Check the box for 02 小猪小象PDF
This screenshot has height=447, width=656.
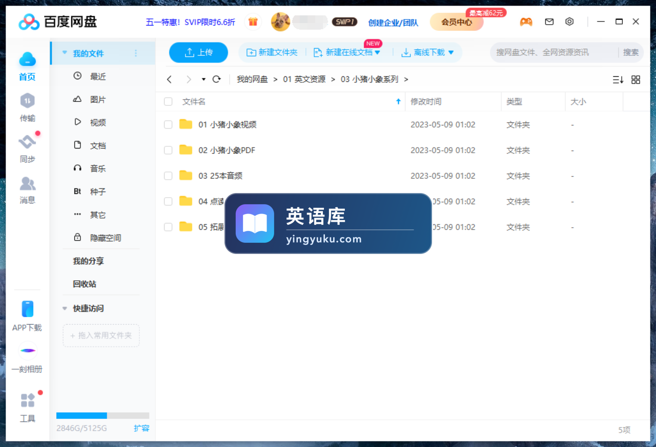168,150
